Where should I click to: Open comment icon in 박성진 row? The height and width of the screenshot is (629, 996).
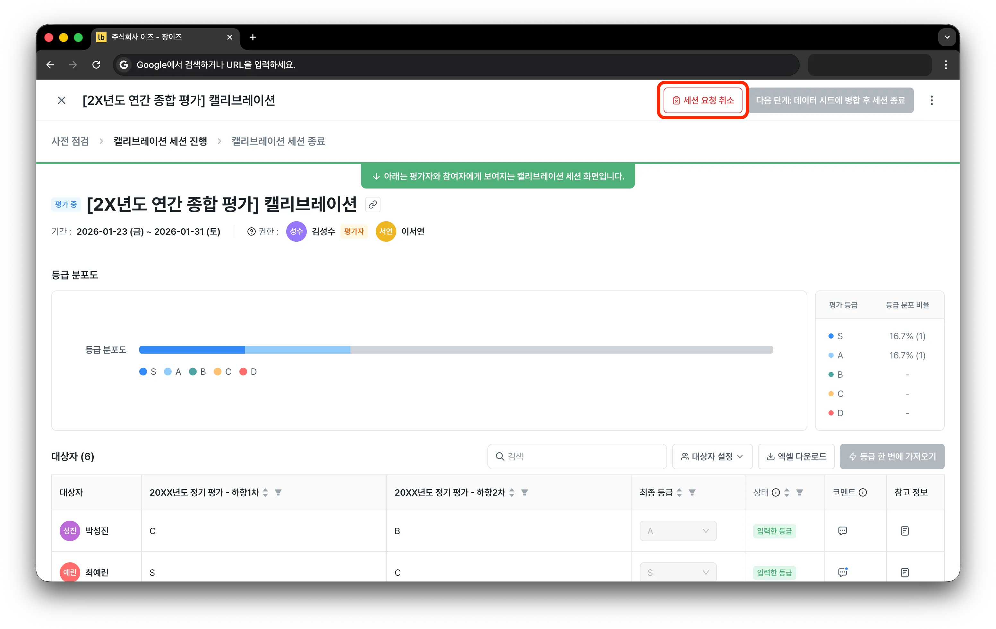(x=842, y=531)
